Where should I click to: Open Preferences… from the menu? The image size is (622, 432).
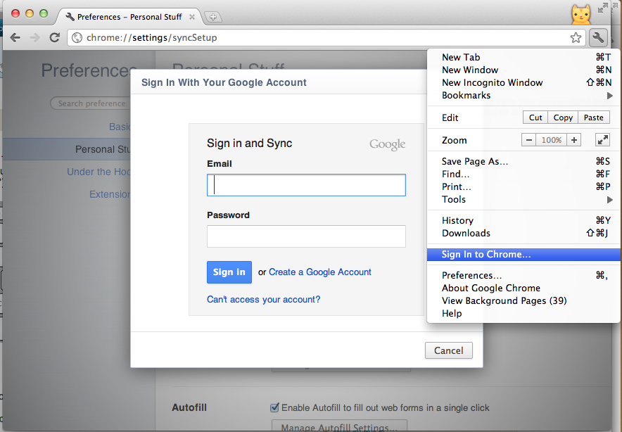(523, 275)
